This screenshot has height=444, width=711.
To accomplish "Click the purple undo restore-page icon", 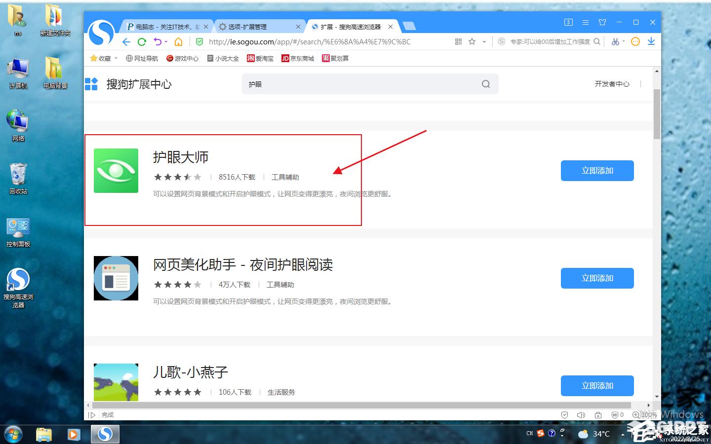I will click(x=158, y=42).
